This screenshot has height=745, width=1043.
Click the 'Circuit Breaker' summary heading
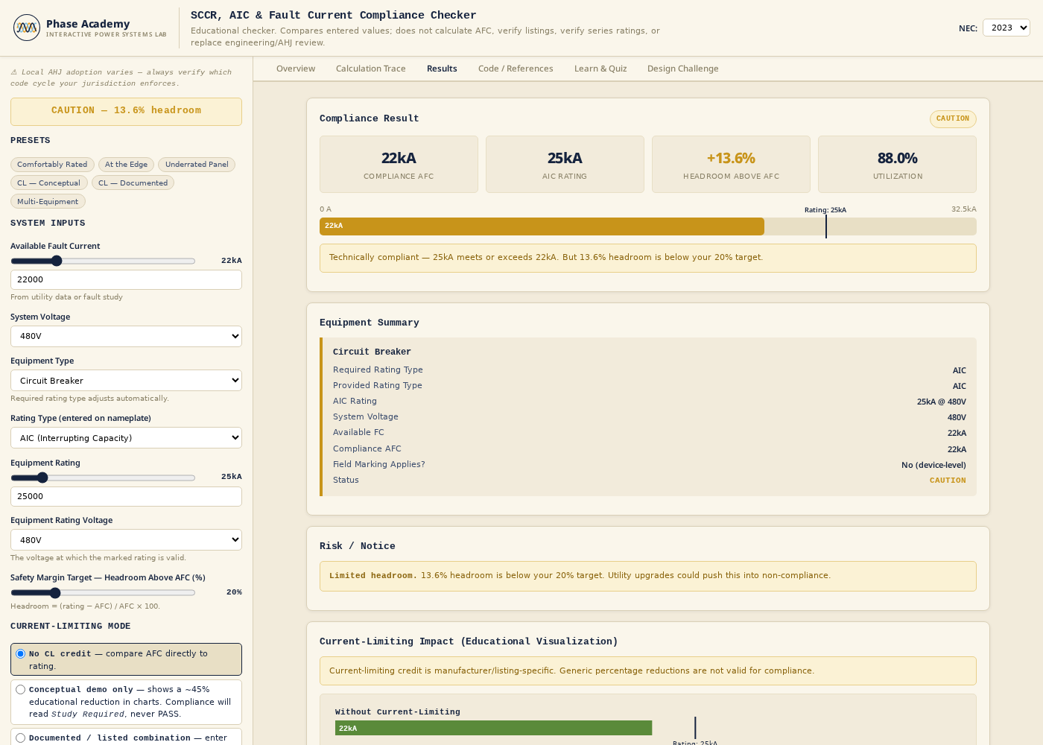(372, 352)
